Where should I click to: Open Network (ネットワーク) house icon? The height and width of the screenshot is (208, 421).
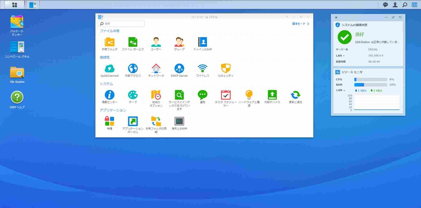click(x=156, y=68)
